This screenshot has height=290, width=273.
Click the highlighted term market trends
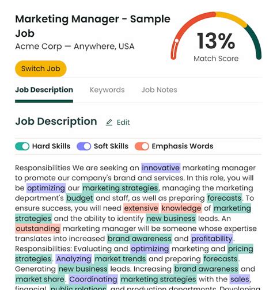click(120, 259)
